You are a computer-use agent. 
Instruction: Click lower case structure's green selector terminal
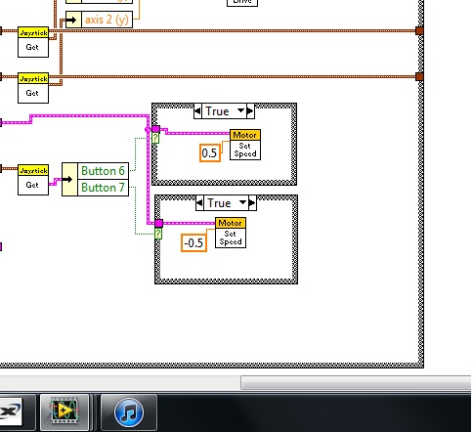(x=158, y=234)
